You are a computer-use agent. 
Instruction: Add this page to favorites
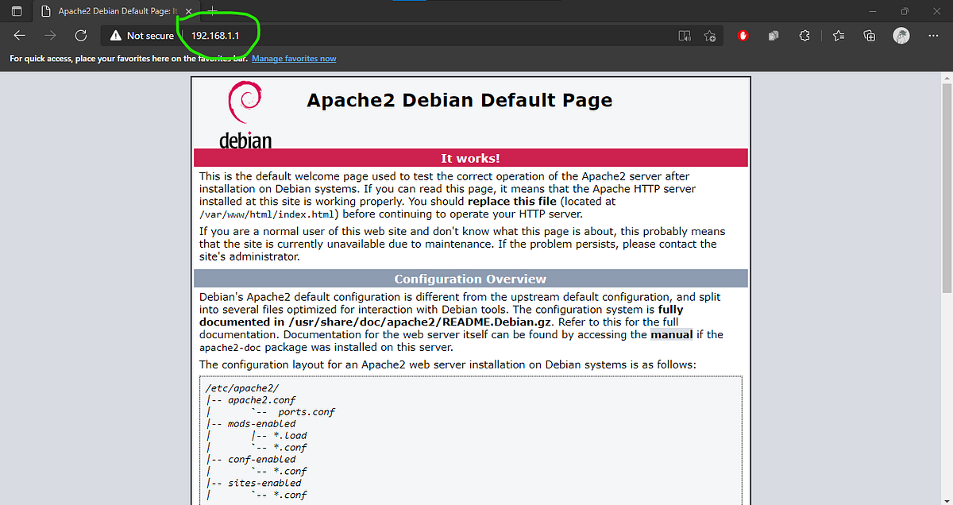[x=710, y=36]
